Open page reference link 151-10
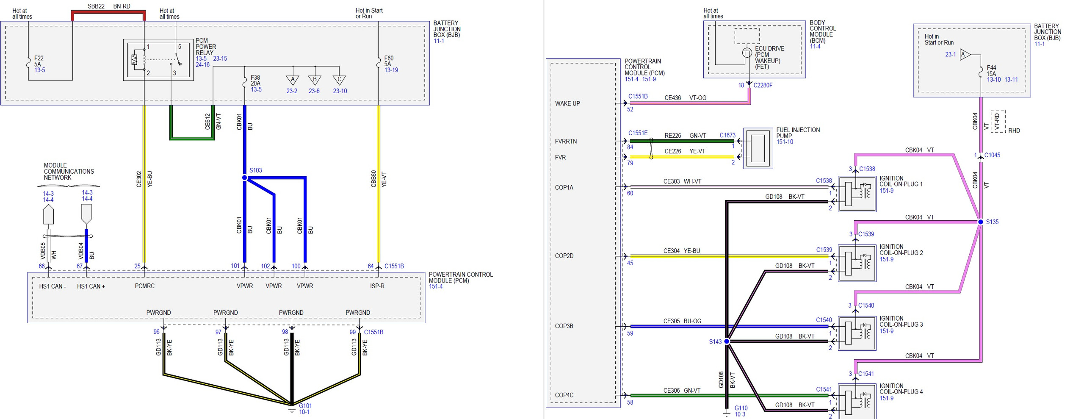 [785, 142]
